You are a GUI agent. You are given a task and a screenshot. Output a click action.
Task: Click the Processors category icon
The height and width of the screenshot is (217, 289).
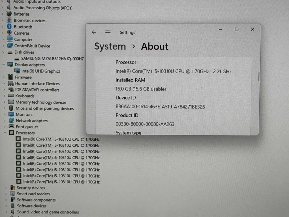coord(11,132)
